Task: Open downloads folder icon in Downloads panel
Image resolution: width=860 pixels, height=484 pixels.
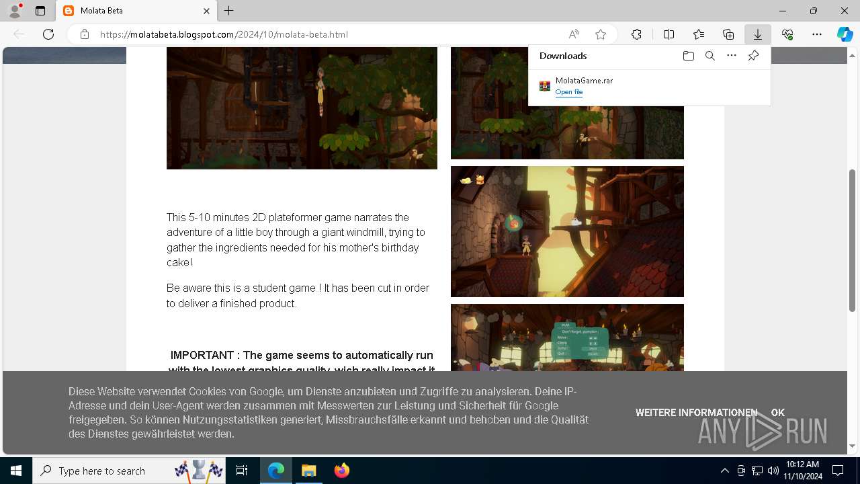Action: click(688, 56)
